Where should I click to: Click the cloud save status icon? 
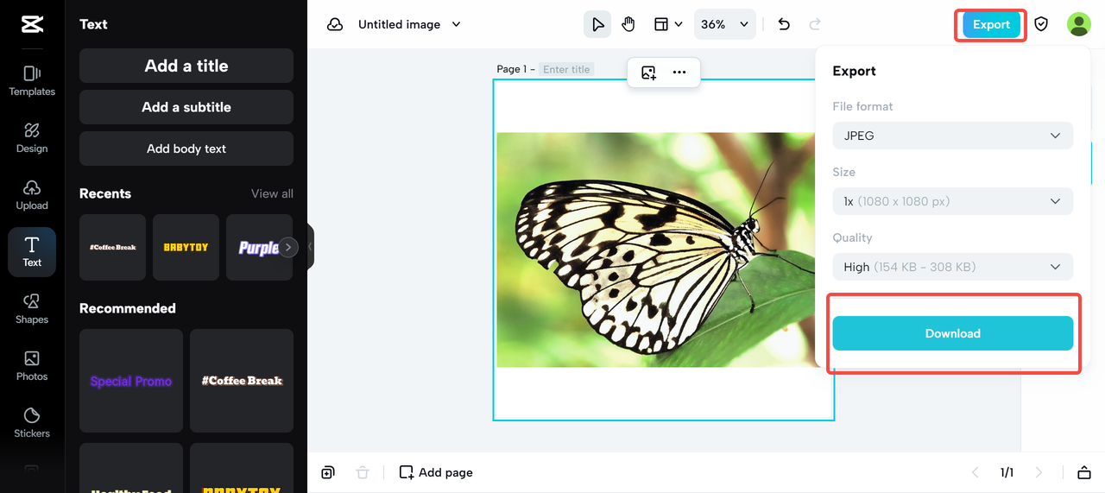point(335,24)
